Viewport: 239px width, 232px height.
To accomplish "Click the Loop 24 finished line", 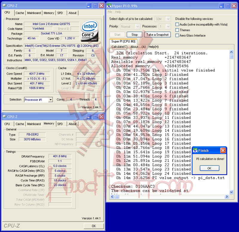I will pos(154,173).
